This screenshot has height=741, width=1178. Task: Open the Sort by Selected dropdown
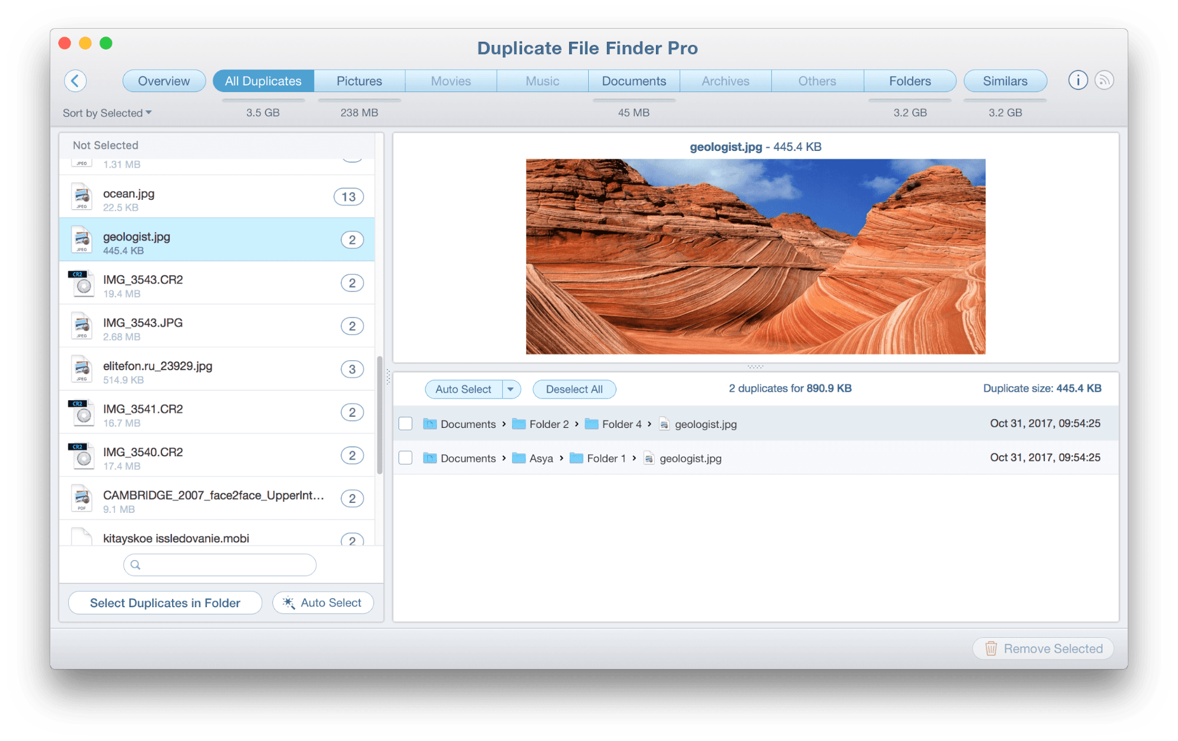107,113
